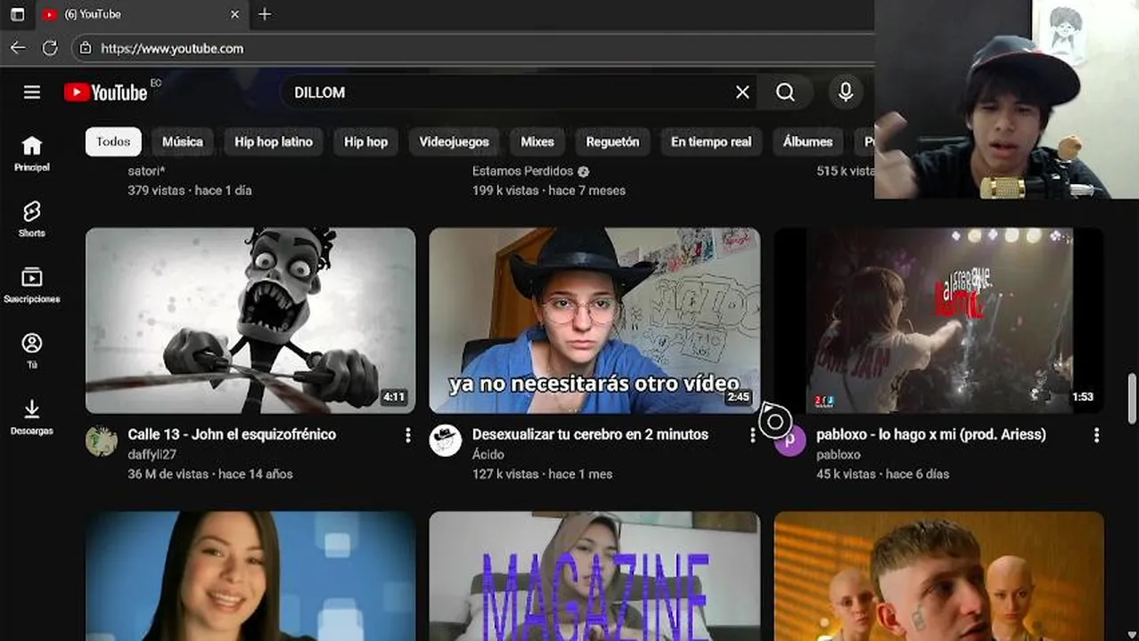Visit Estamos Perdidos channel link
Image resolution: width=1139 pixels, height=641 pixels.
click(x=523, y=171)
